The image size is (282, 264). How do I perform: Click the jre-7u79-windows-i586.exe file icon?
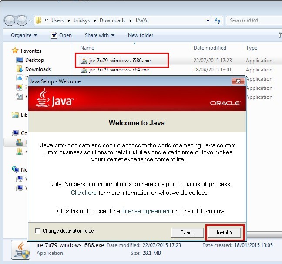tap(84, 61)
